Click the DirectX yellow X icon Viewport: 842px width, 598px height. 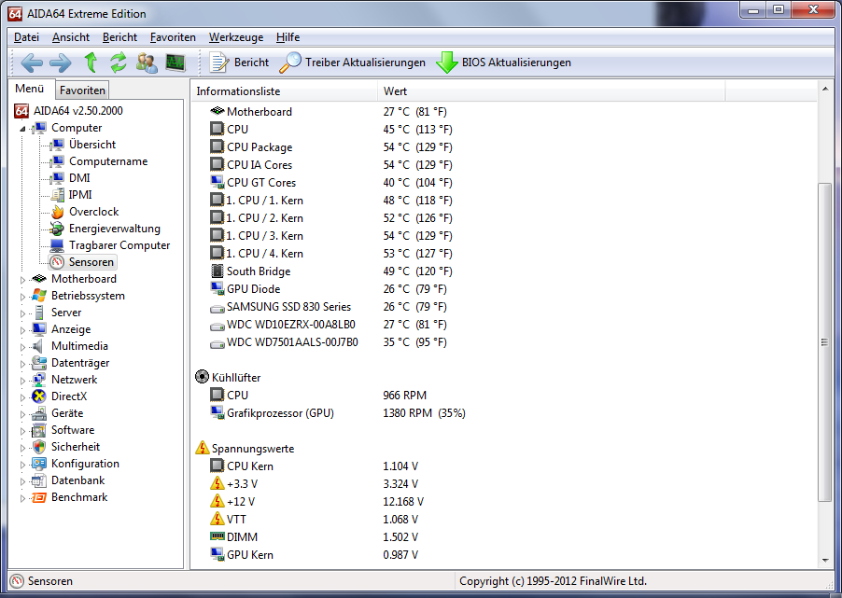[x=39, y=396]
